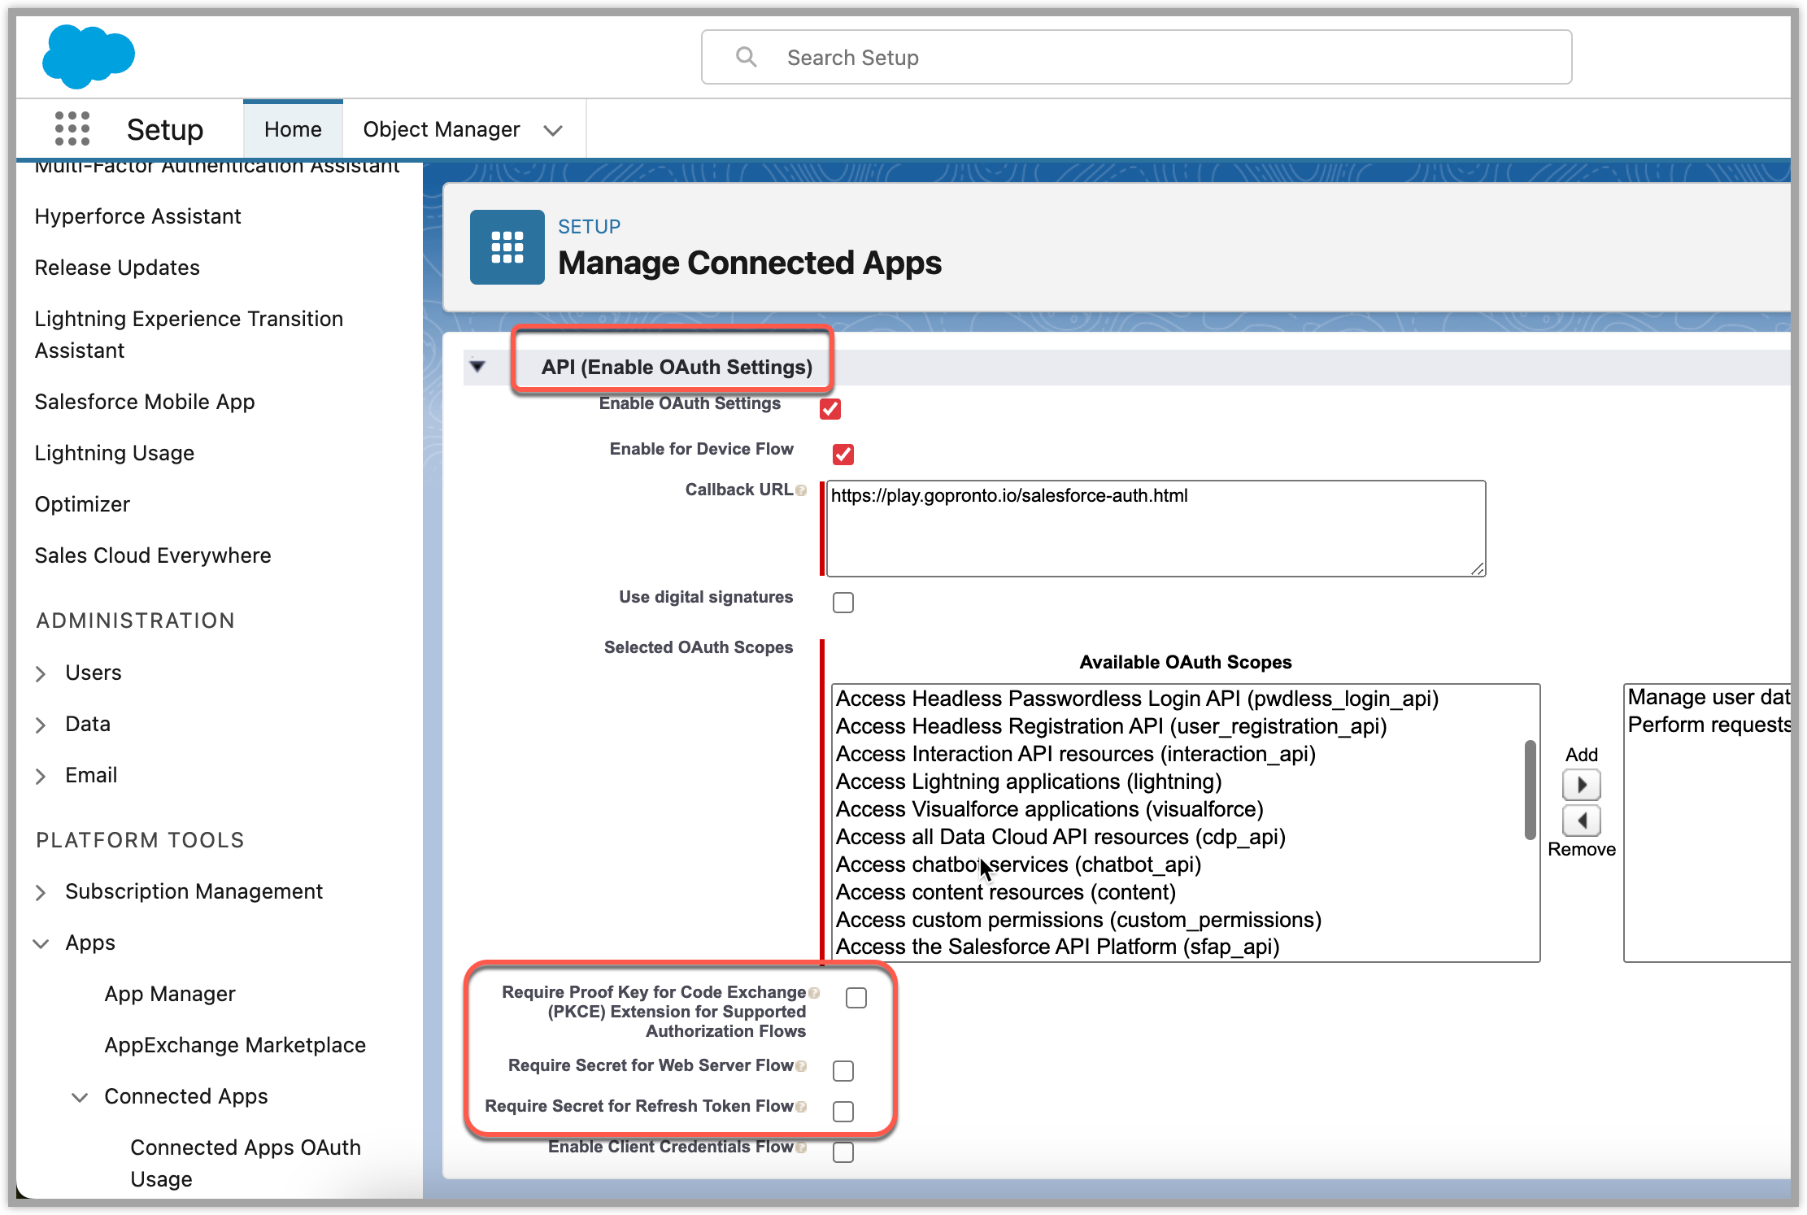Click the Remove scope arrow button
Viewport: 1807px width, 1215px height.
coord(1581,821)
